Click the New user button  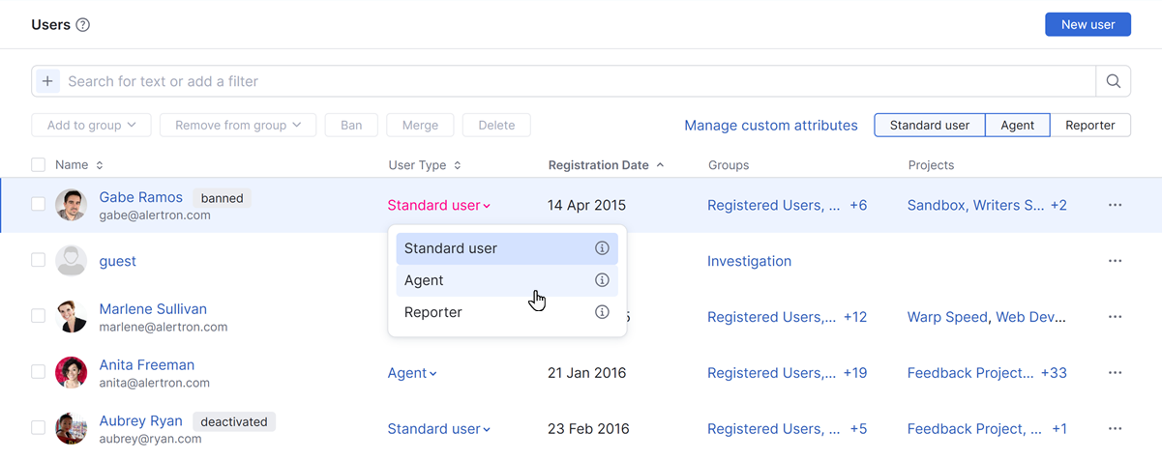pos(1088,25)
